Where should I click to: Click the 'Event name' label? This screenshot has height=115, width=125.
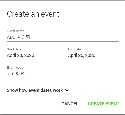[16, 31]
